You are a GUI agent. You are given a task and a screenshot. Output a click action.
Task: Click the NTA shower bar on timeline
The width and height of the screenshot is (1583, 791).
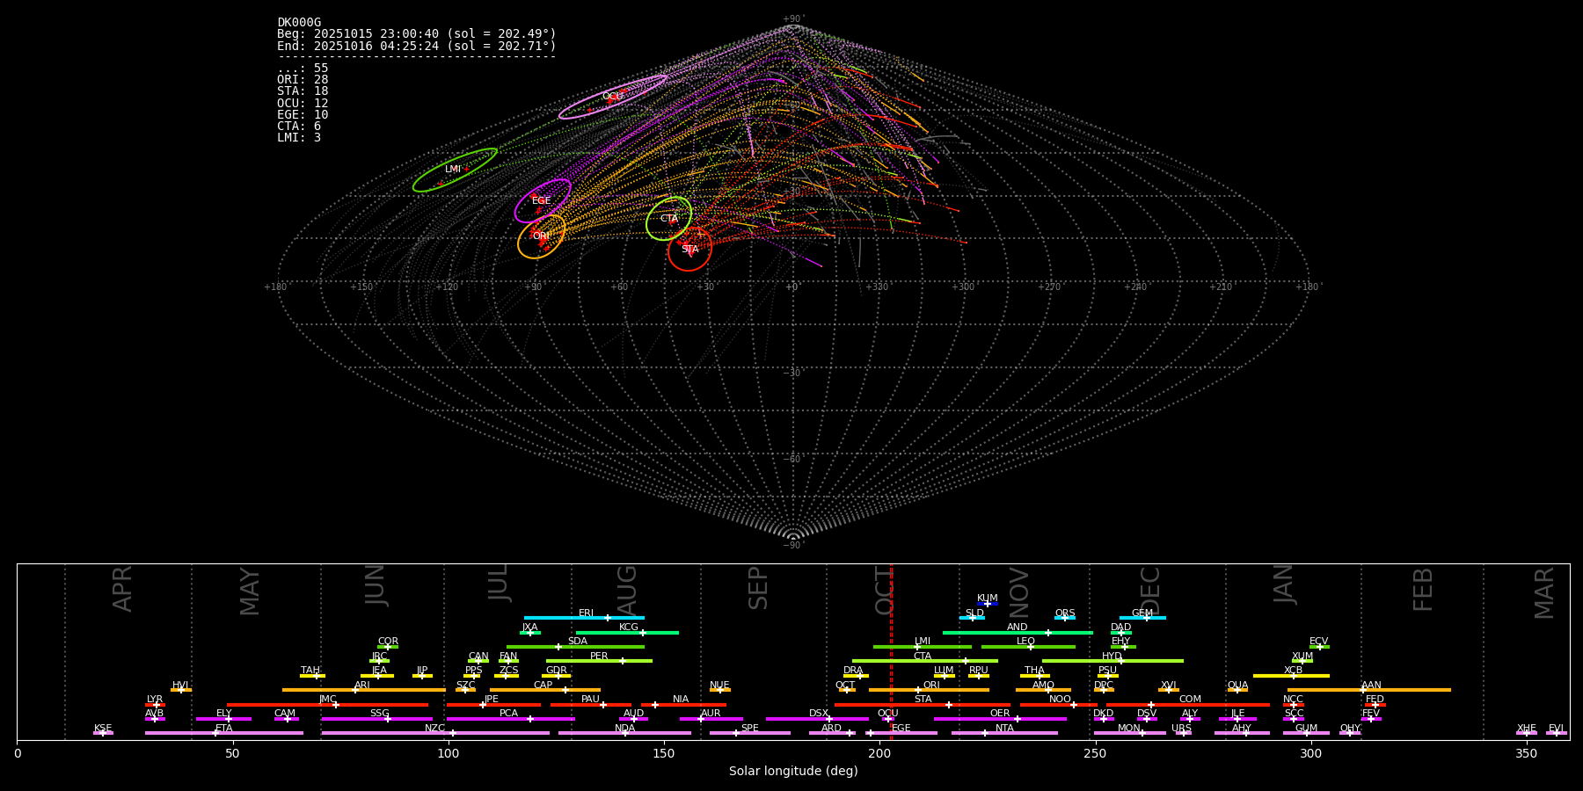click(x=1004, y=733)
